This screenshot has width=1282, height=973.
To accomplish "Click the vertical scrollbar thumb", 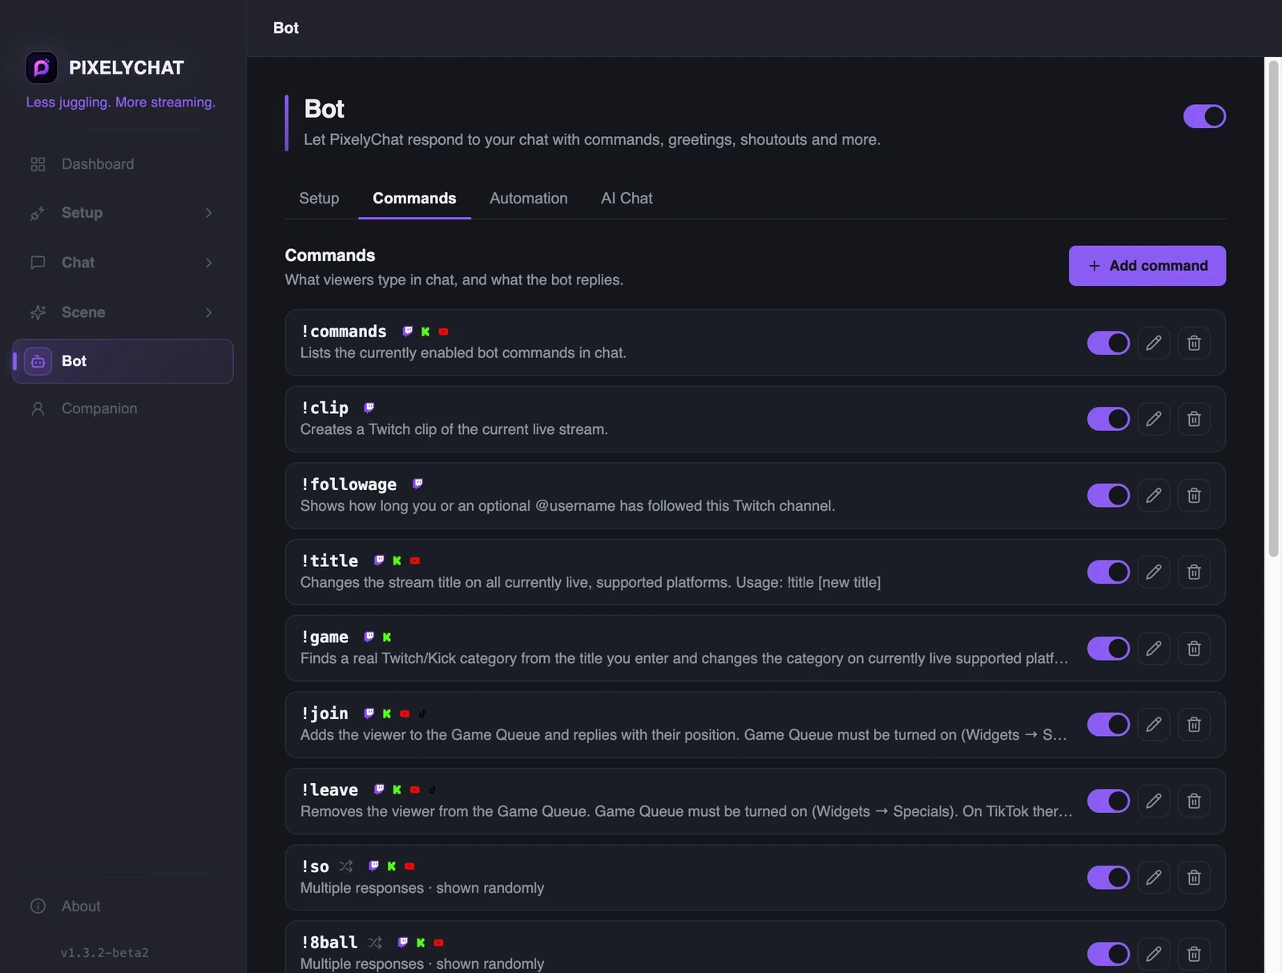I will [1273, 308].
